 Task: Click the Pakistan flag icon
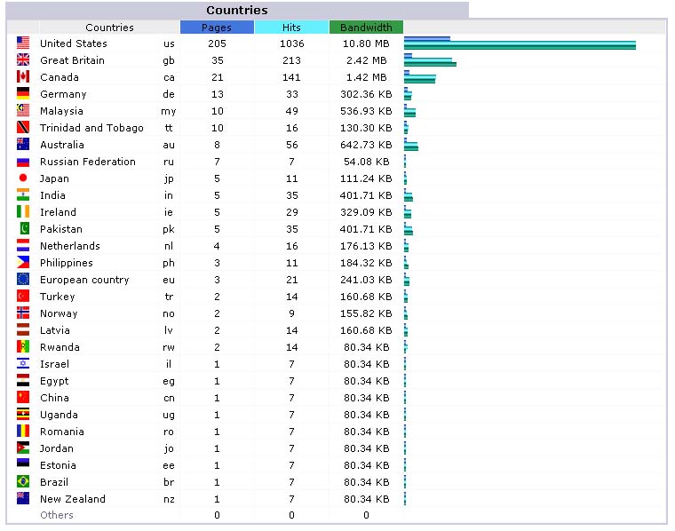[25, 228]
